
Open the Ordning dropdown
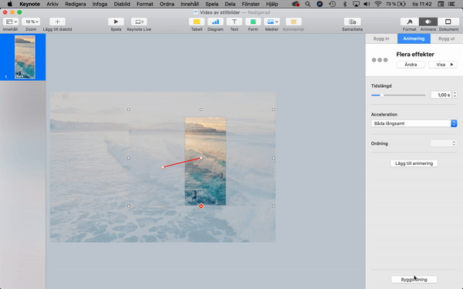pos(444,143)
